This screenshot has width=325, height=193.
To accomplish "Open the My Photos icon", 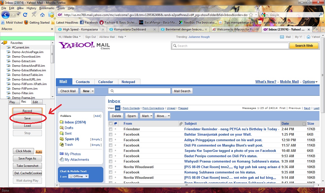I will coord(61,154).
